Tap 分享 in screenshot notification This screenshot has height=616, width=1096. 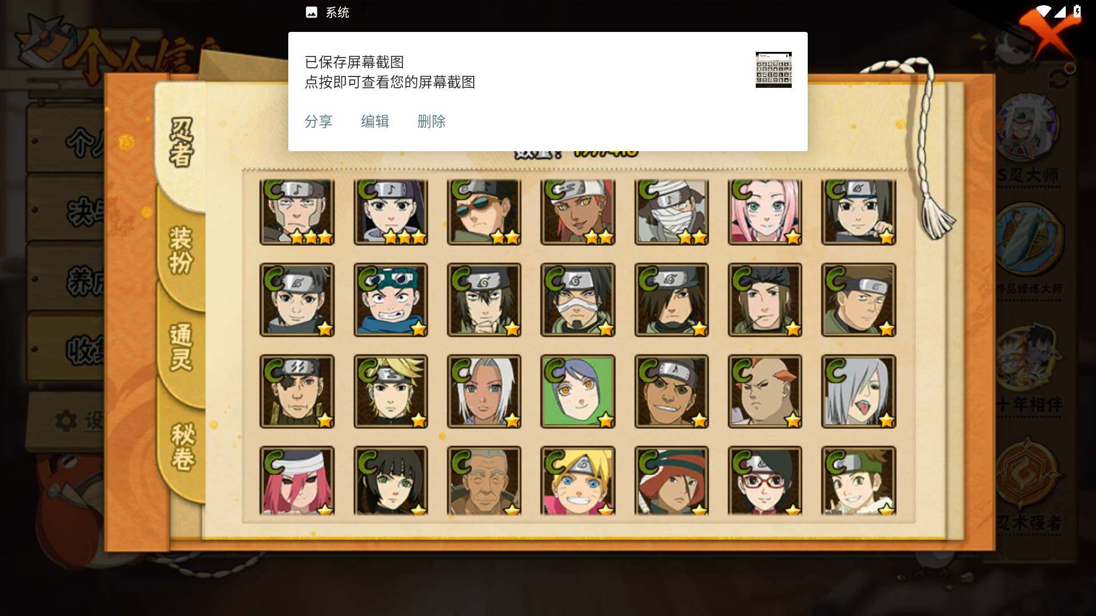[319, 121]
